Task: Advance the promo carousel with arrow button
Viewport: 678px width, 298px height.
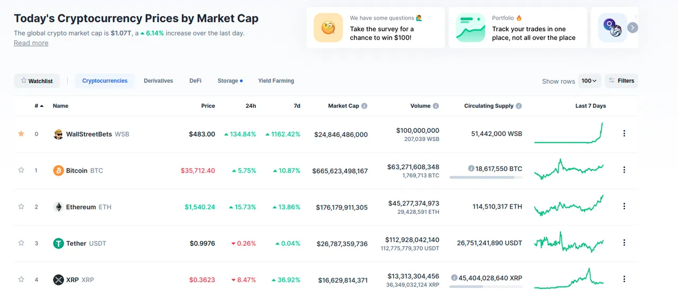Action: point(632,28)
